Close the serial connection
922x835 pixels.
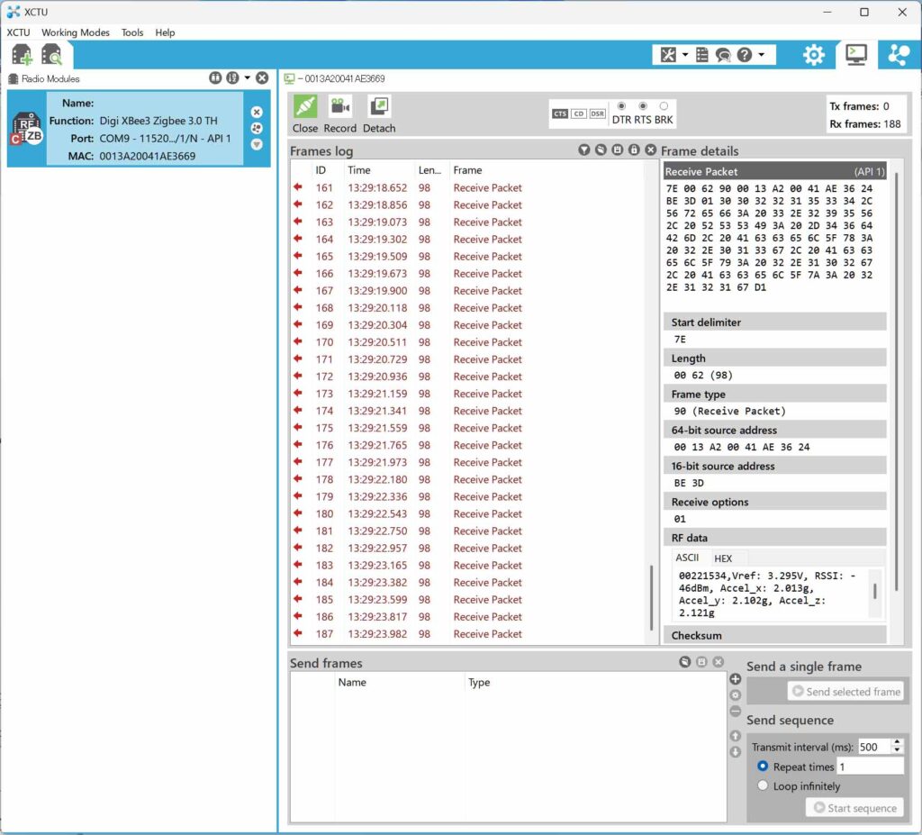point(305,114)
